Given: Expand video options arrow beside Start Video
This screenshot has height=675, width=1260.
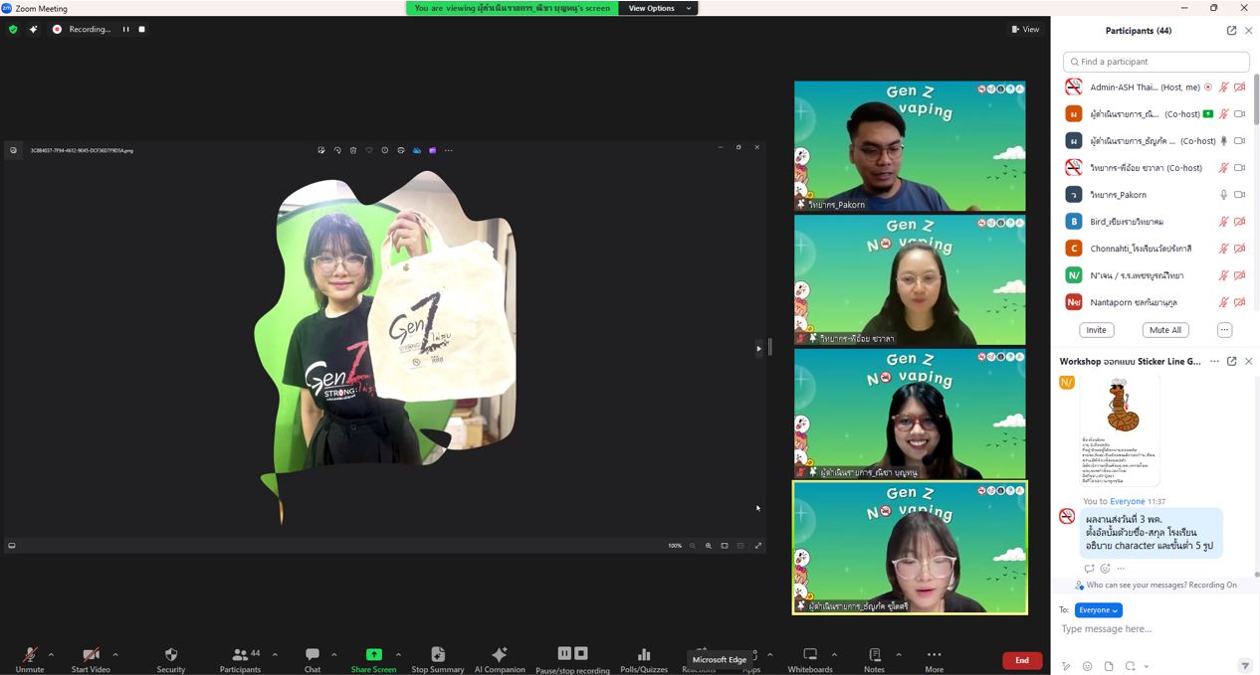Looking at the screenshot, I should tap(115, 654).
